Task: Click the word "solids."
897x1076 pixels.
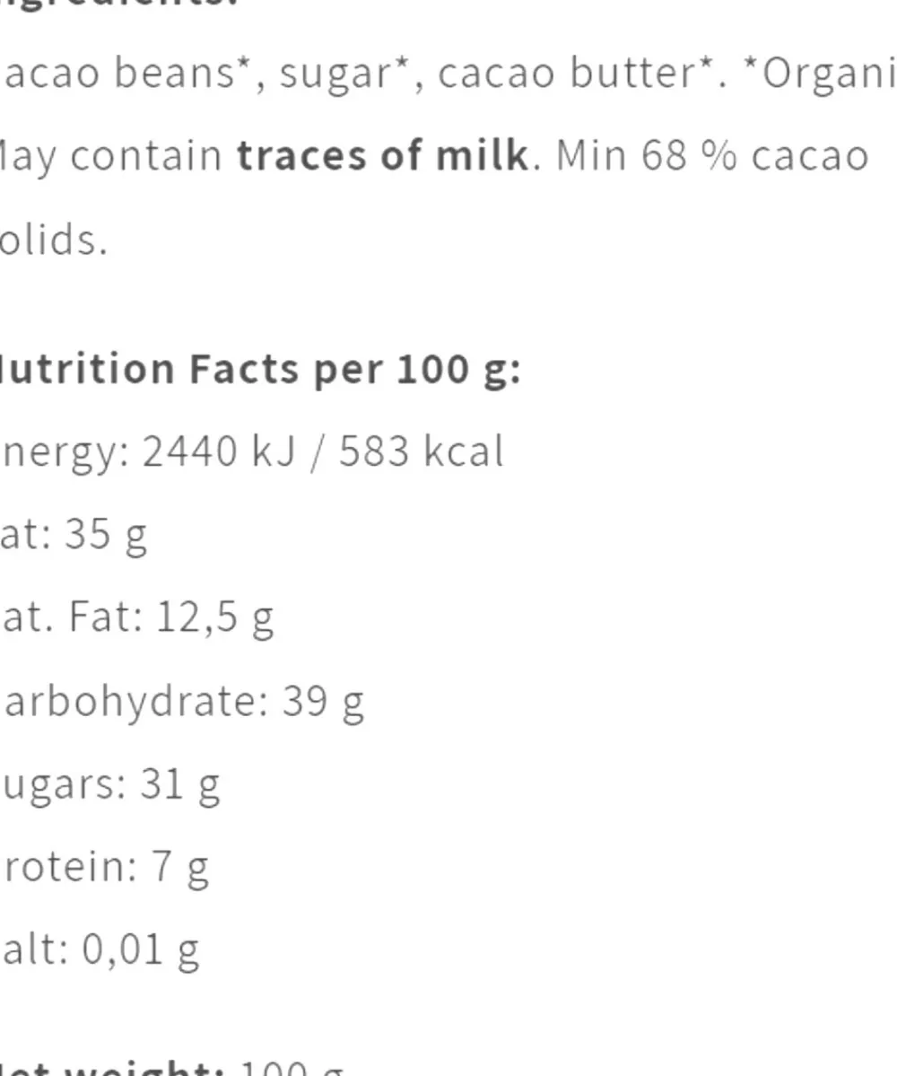Action: click(x=54, y=239)
